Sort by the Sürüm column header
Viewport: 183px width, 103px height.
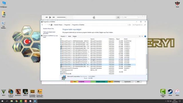coord(126,39)
